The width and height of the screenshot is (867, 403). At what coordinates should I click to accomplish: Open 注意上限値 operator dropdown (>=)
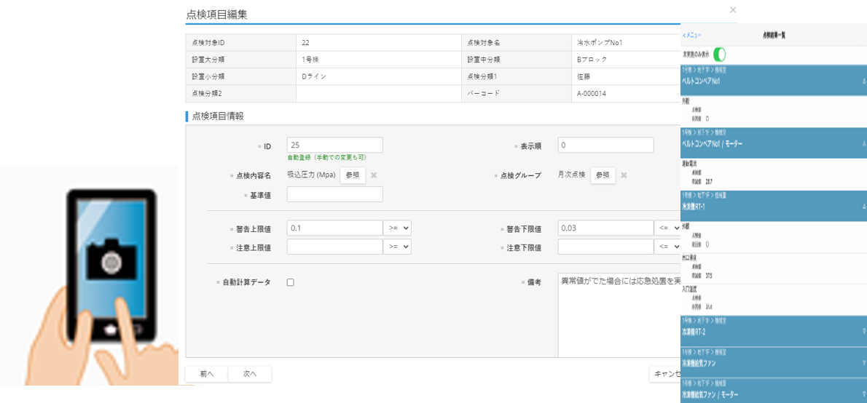397,247
